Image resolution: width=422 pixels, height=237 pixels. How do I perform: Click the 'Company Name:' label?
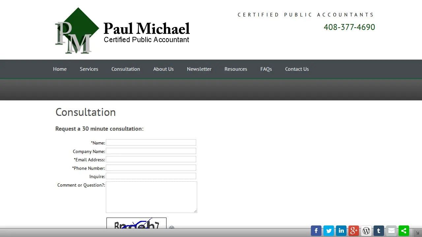[x=89, y=151]
